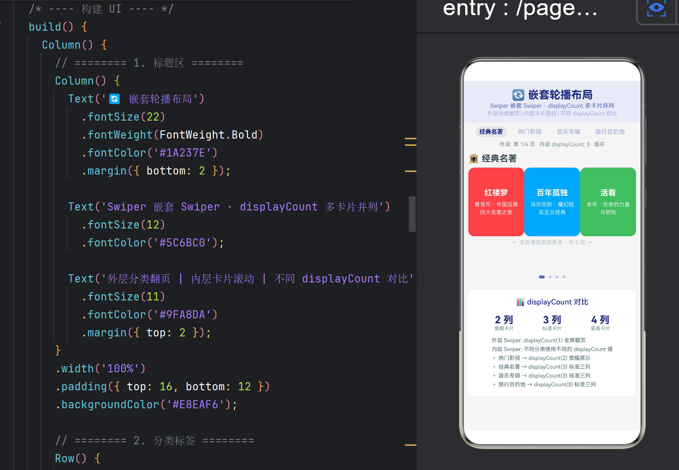This screenshot has height=470, width=679.
Task: Click the .width('100%') code line
Action: coord(101,369)
